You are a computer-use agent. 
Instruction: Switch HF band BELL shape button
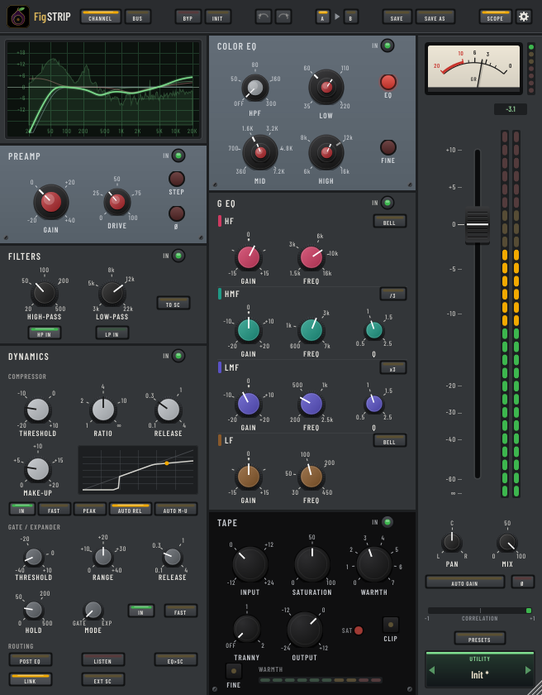coord(389,221)
